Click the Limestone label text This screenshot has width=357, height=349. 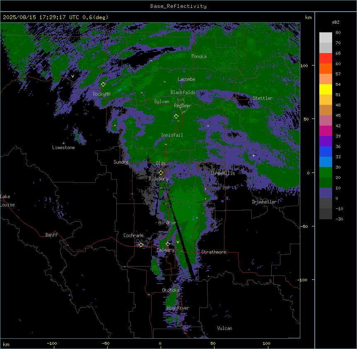click(x=63, y=148)
